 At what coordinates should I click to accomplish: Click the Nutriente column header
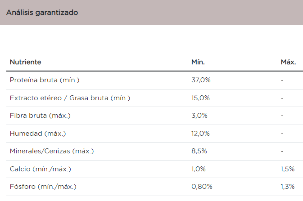pos(26,62)
